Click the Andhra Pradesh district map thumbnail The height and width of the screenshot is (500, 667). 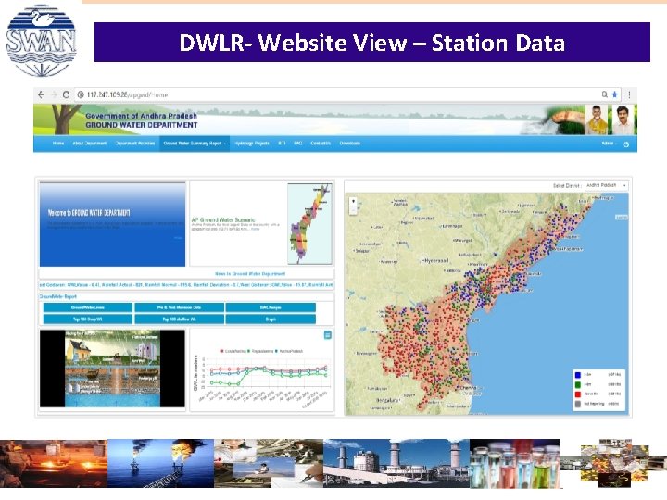pyautogui.click(x=309, y=224)
